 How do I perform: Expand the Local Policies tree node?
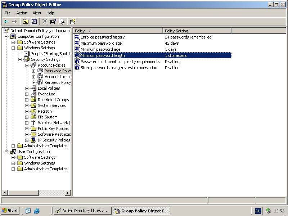pyautogui.click(x=27, y=88)
